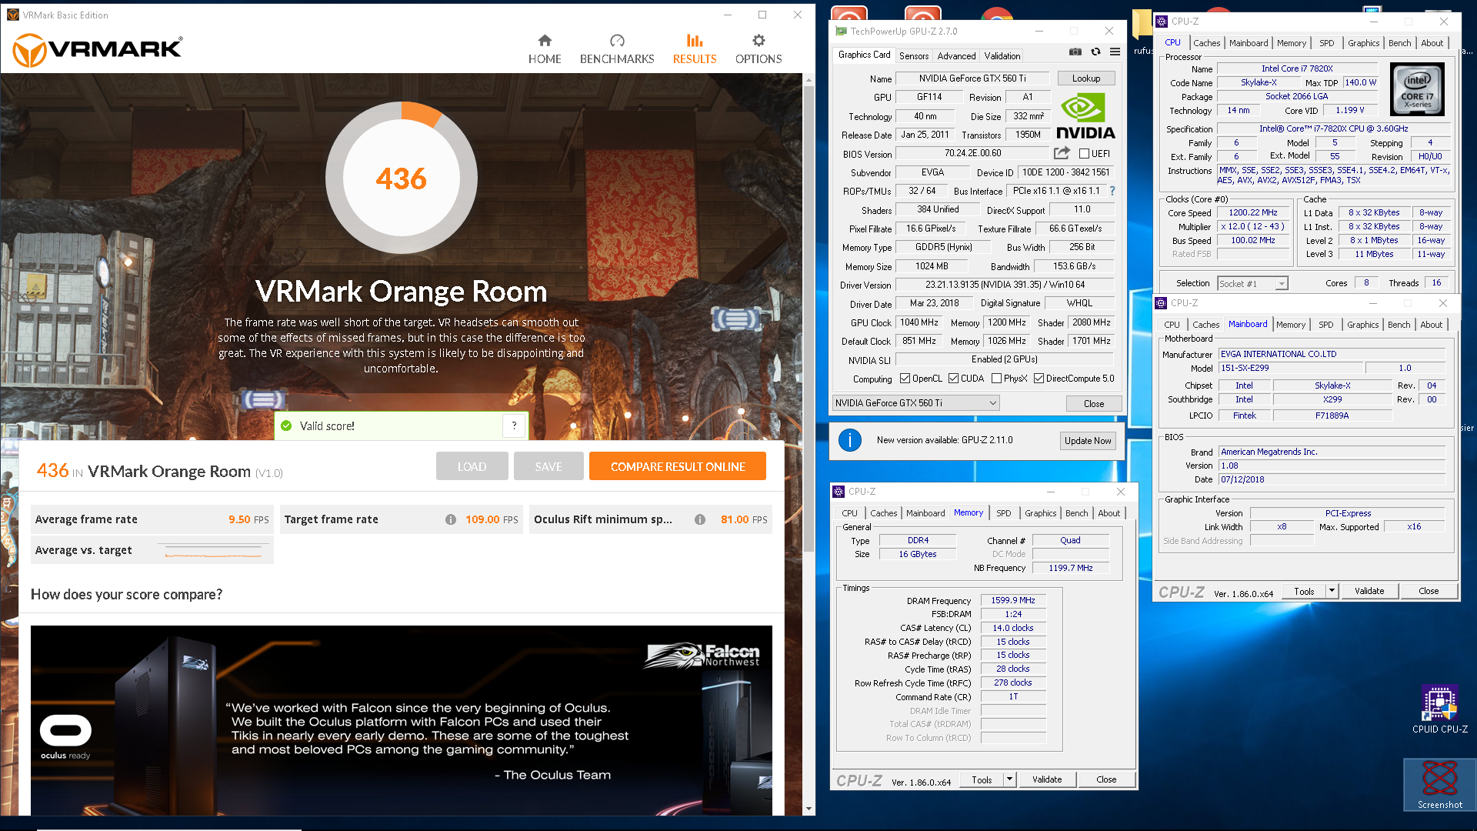Open the GPU-Z hamburger menu
The width and height of the screenshot is (1477, 831).
(x=1115, y=52)
